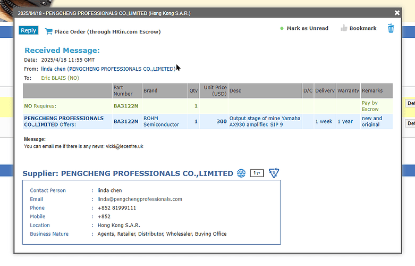Screen dimensions: 415x266
Task: Click the unit price 300 cell
Action: [214, 122]
